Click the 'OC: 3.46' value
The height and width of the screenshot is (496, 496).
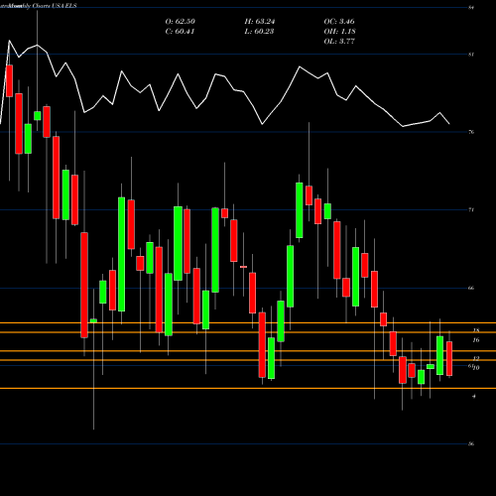pyautogui.click(x=339, y=22)
